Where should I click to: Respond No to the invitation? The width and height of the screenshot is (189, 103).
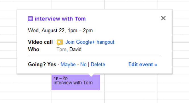click(83, 64)
